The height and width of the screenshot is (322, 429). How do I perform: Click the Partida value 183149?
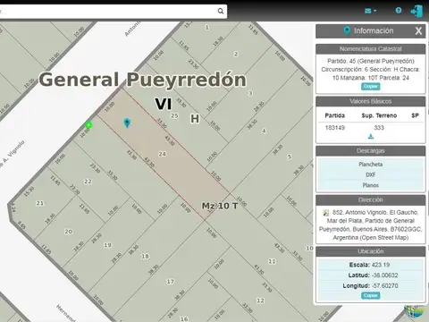point(335,128)
